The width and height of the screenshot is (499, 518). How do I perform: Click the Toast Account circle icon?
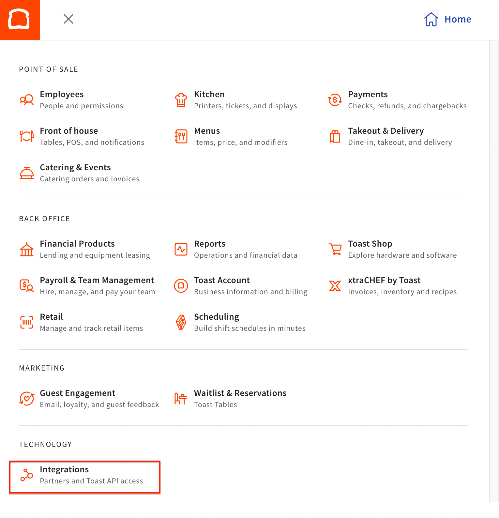tap(181, 286)
